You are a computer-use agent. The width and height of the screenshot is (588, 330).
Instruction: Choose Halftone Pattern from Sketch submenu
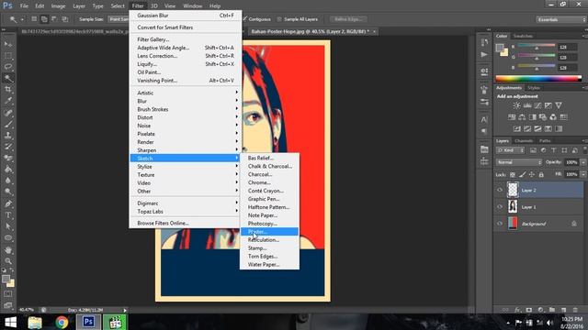269,207
